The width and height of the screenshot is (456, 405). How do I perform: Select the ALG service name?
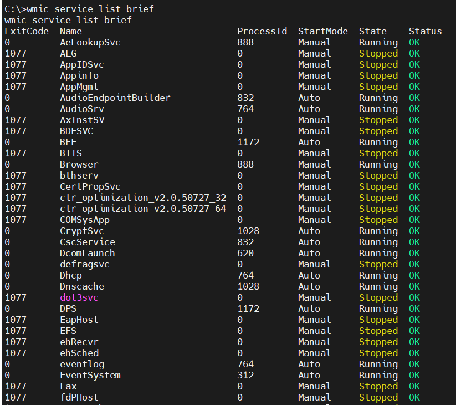68,54
